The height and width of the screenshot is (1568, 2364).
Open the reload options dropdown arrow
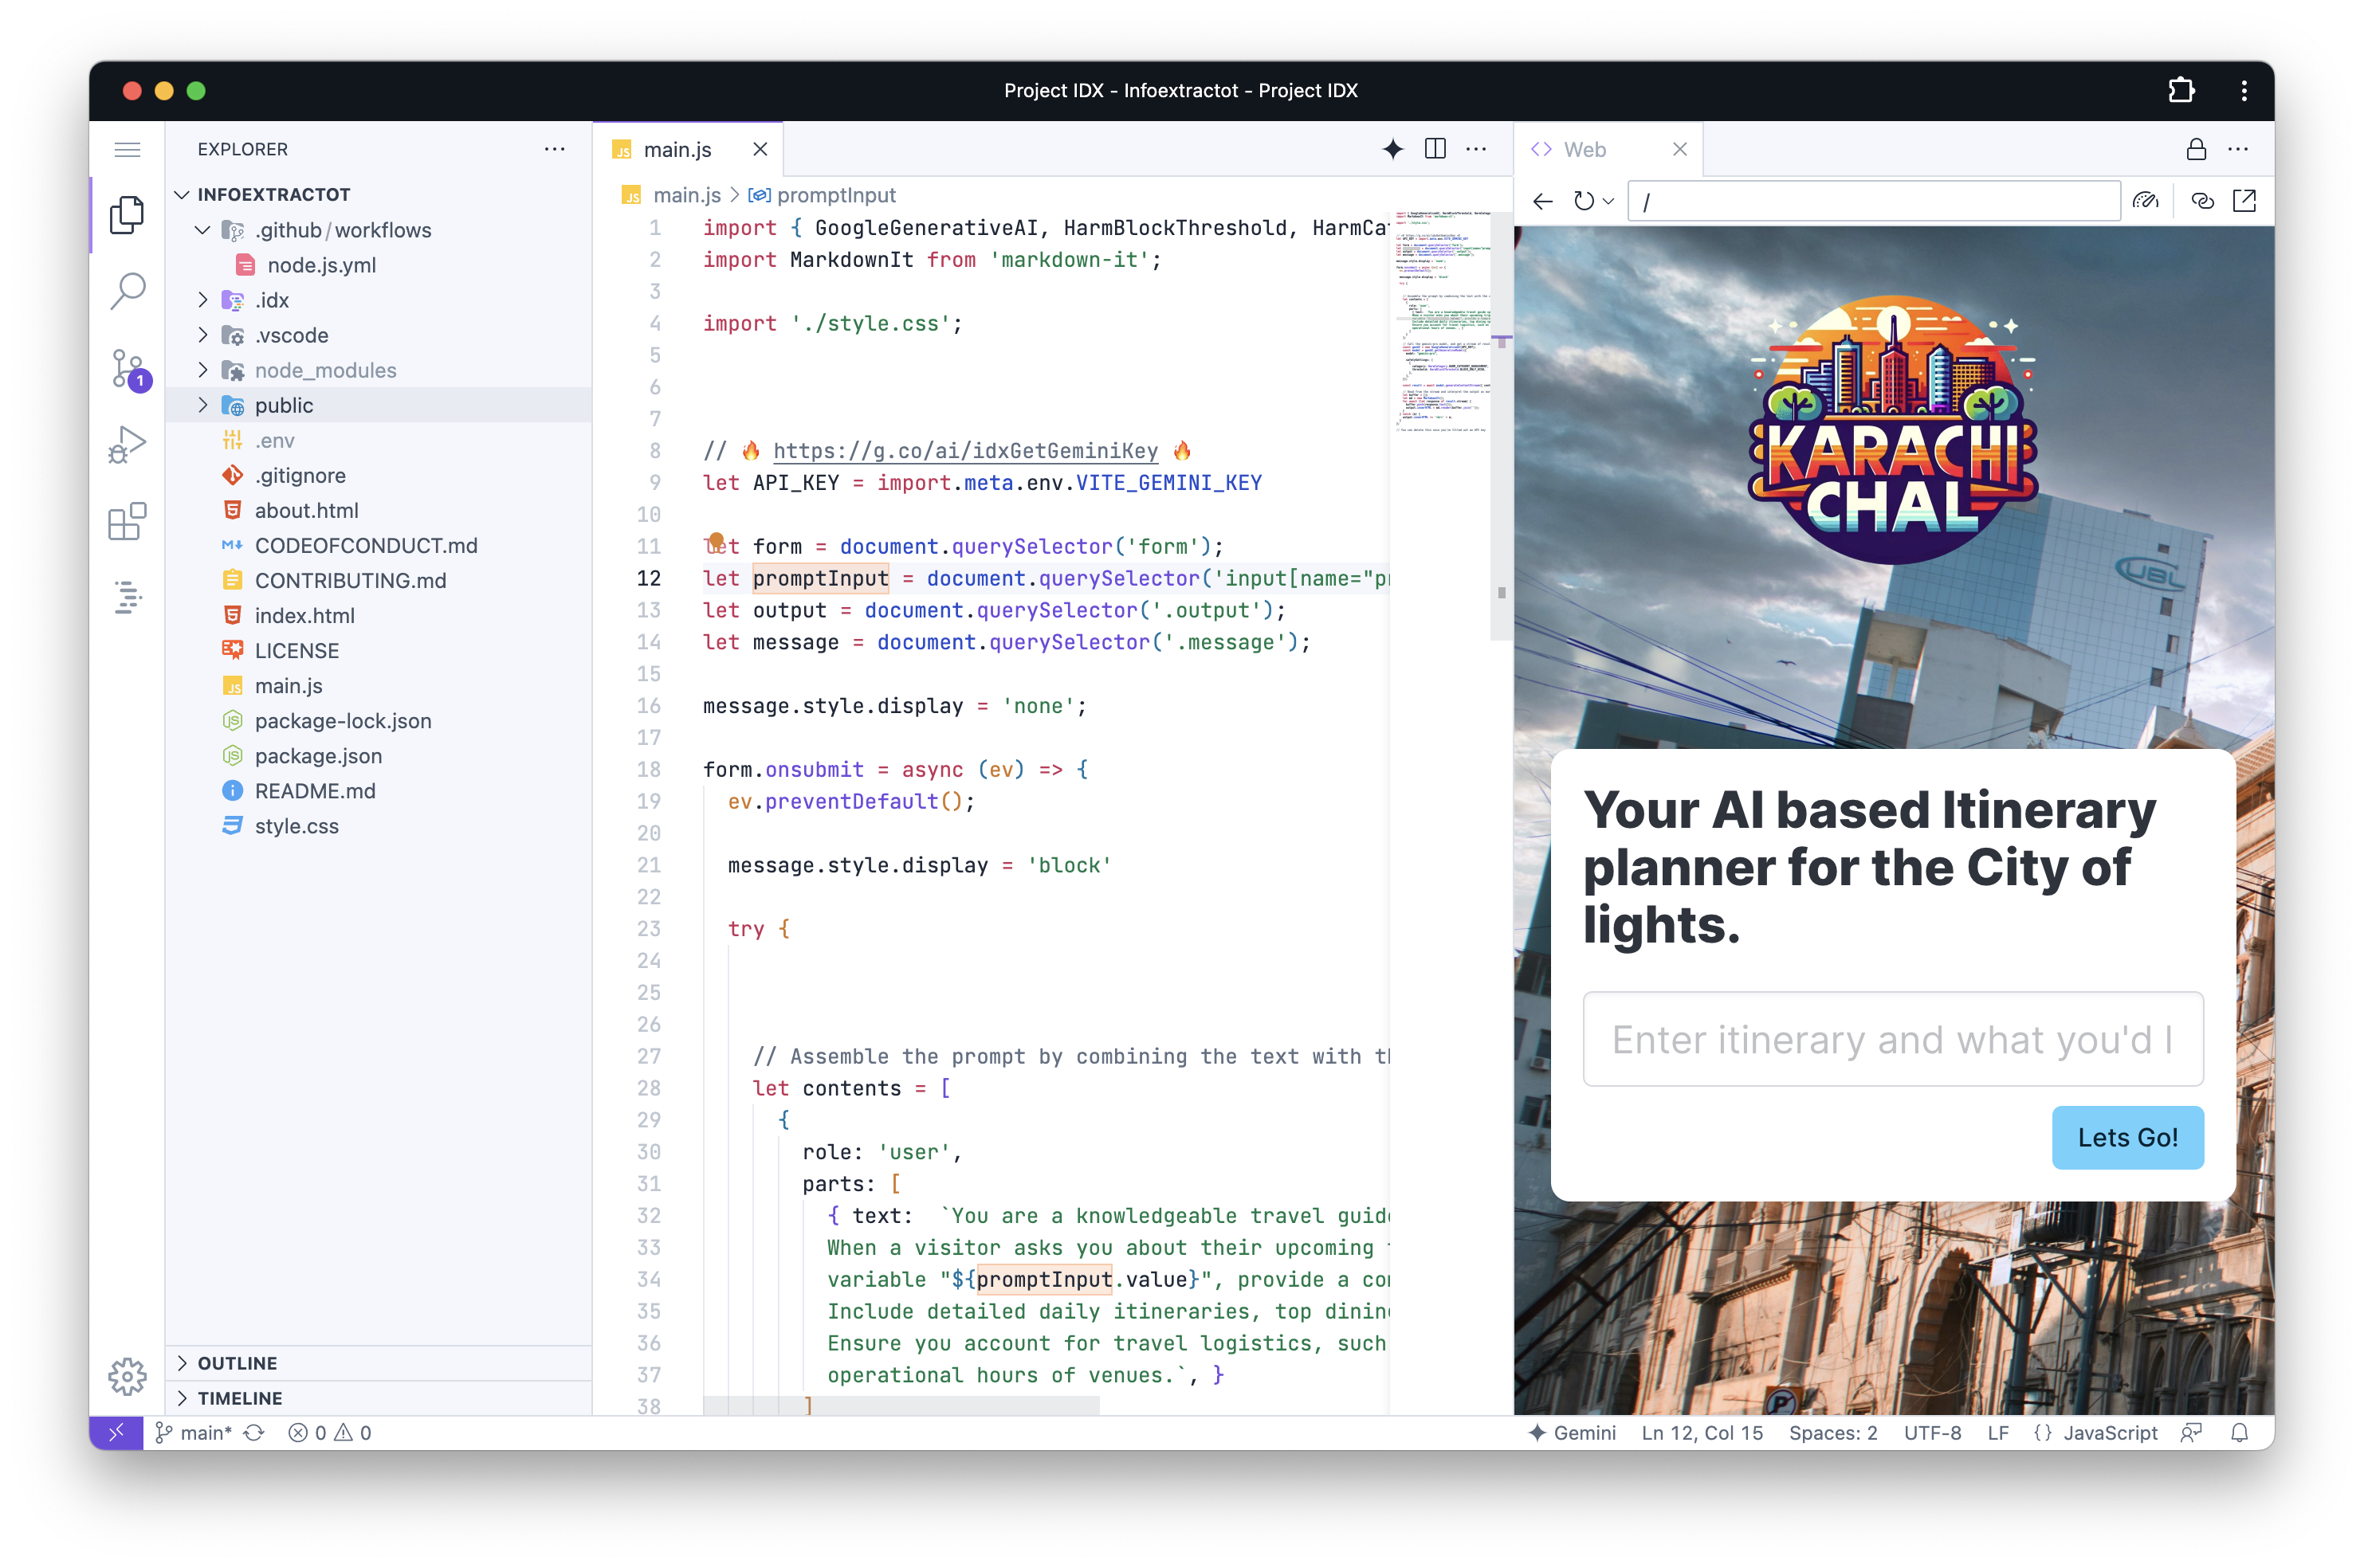[x=1608, y=201]
